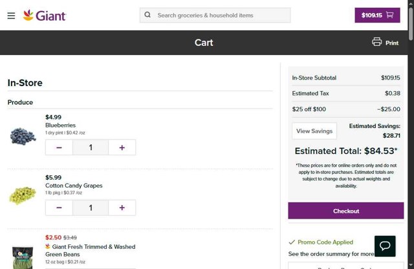Click the printer icon

coord(376,42)
